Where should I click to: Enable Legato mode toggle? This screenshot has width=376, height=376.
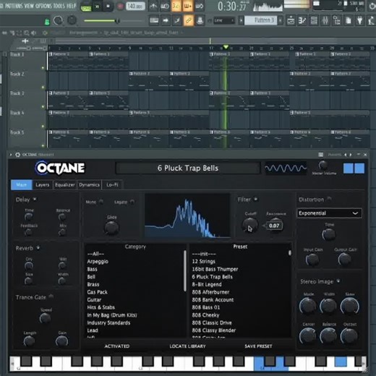[132, 202]
